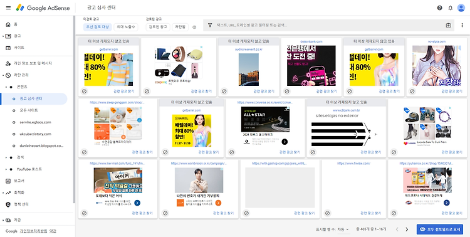Block the converse.co.kr ad
This screenshot has width=470, height=237.
[232, 152]
